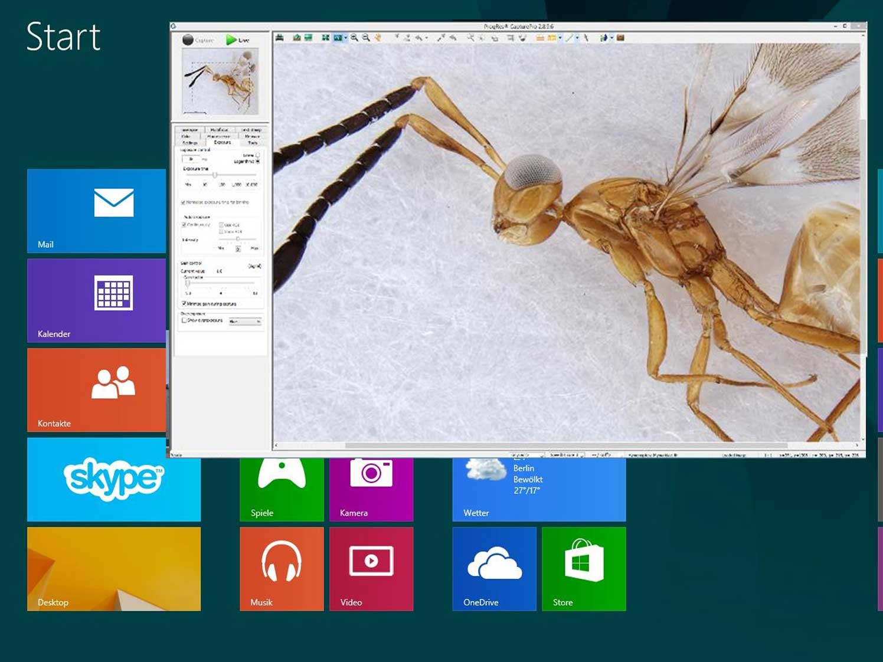
Task: Start Live preview with green arrow
Action: coord(231,40)
